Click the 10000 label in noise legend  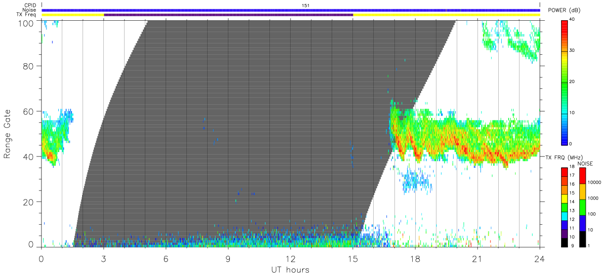pos(595,182)
